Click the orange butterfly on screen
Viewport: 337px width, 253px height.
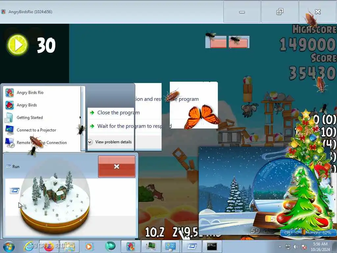click(202, 117)
